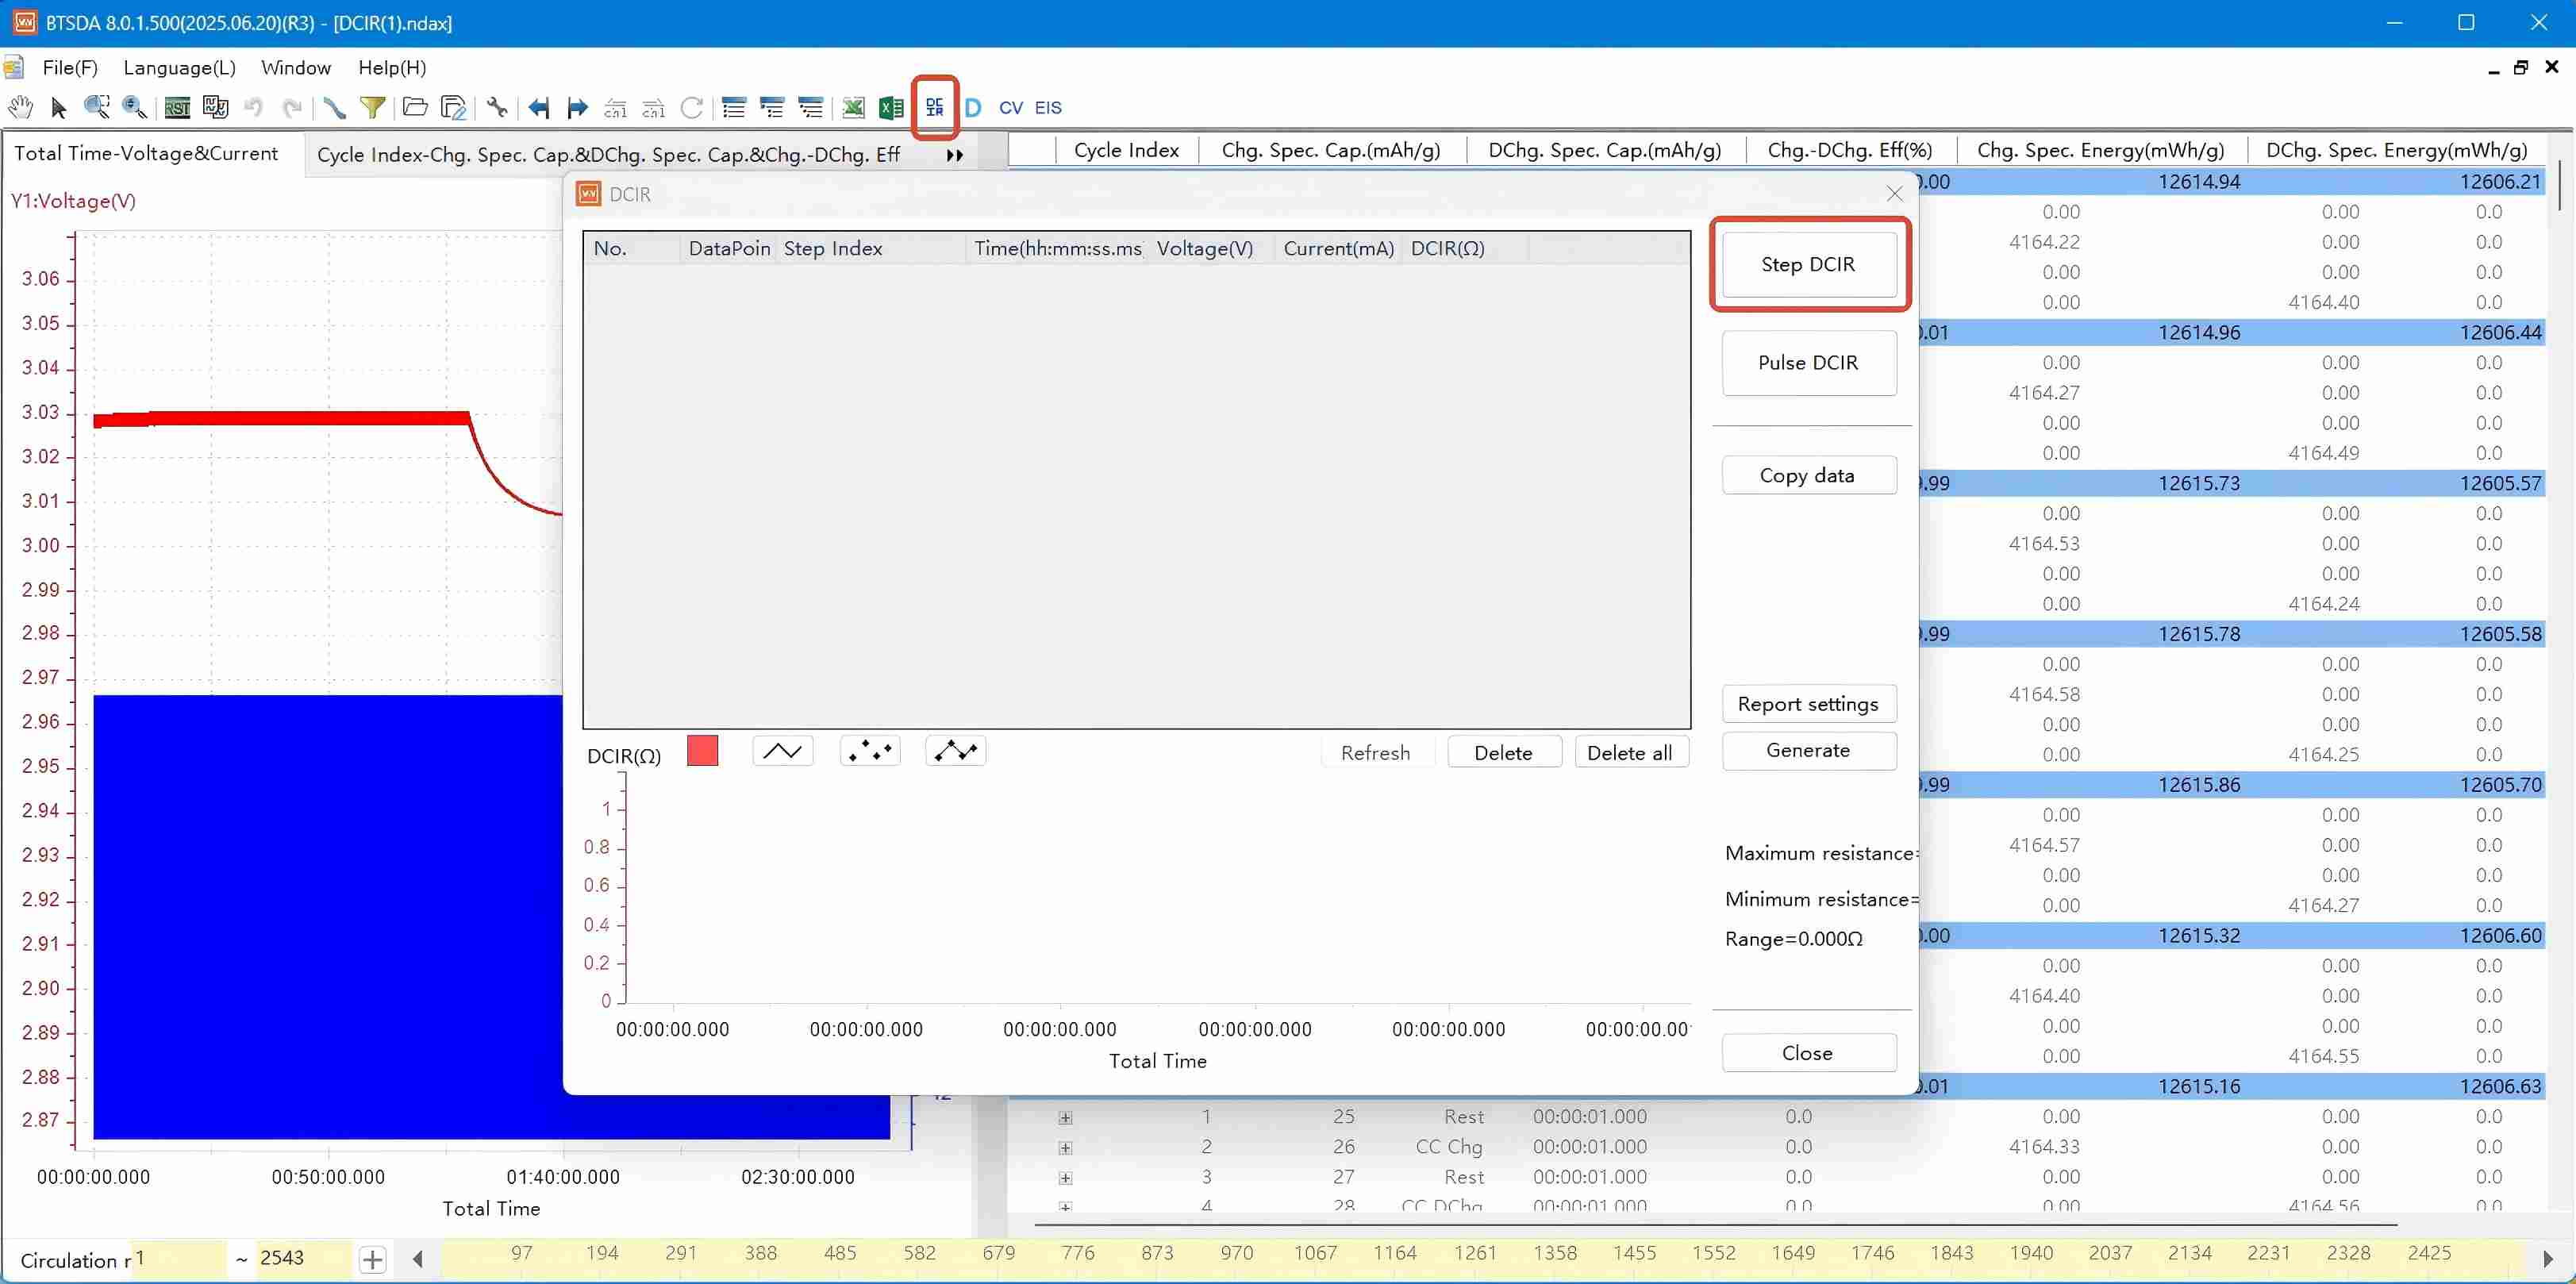
Task: Click the Cycle Index column header
Action: pyautogui.click(x=1126, y=151)
